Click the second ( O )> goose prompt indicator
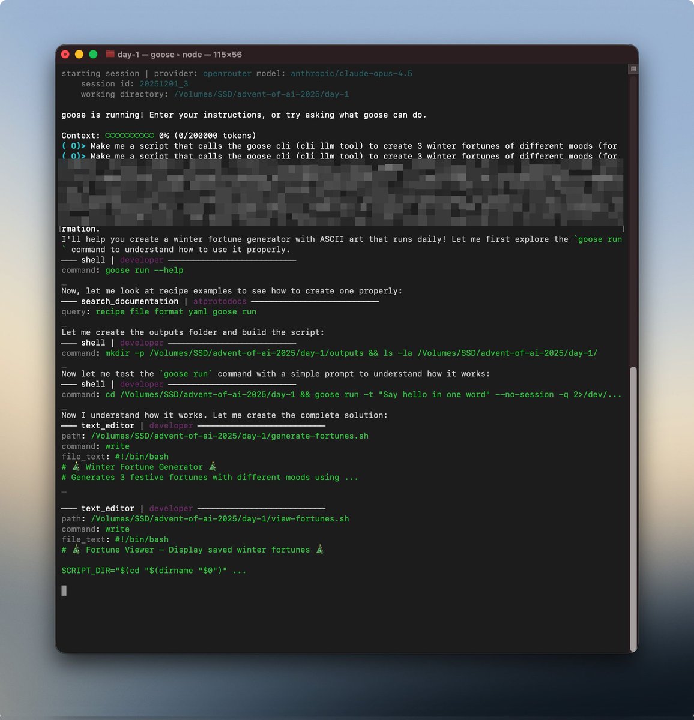694x720 pixels. pyautogui.click(x=73, y=156)
